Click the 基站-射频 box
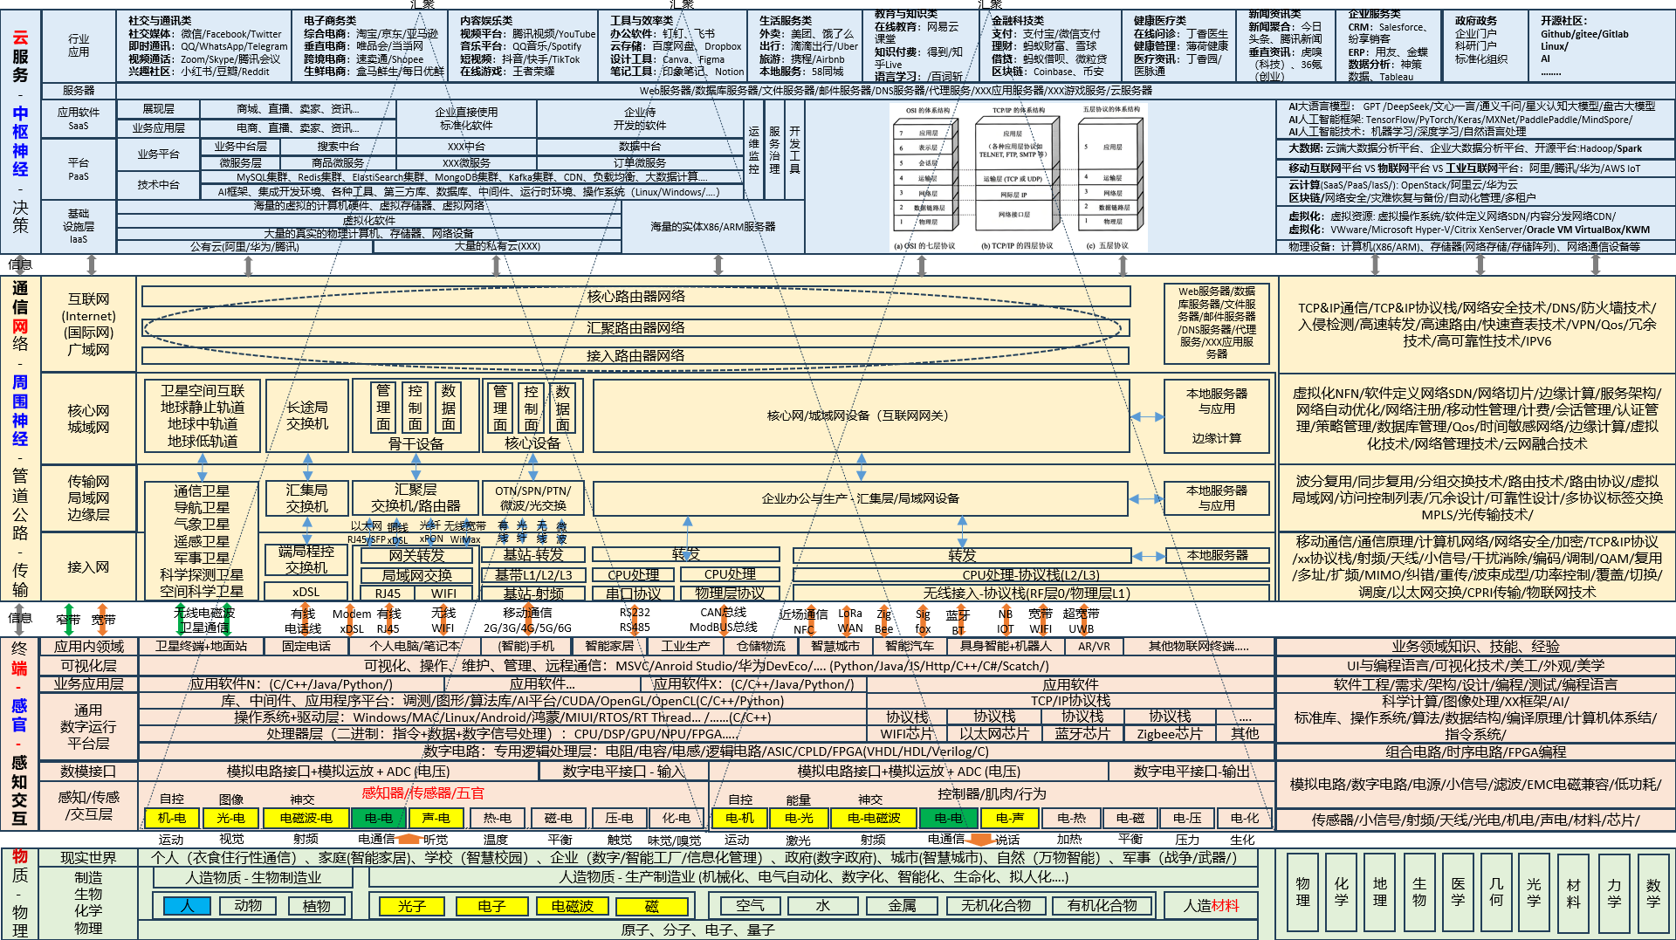 click(533, 594)
